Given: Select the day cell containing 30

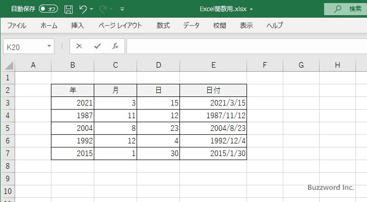Looking at the screenshot, I should pyautogui.click(x=158, y=154).
